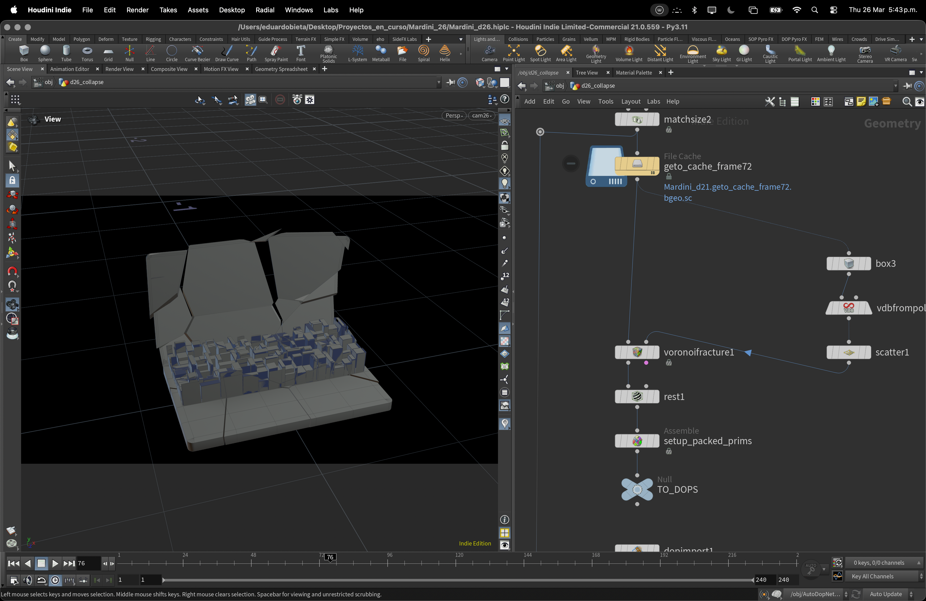Open the cam26 camera dropdown
Screen dimensions: 926x601
(482, 115)
